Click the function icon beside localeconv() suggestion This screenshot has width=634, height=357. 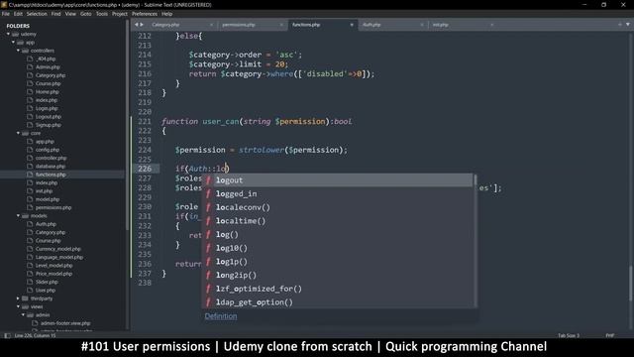[208, 207]
